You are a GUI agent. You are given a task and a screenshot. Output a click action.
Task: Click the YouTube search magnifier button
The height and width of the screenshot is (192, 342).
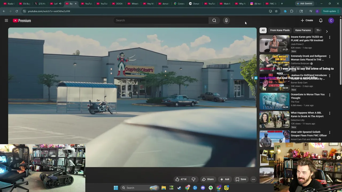(x=214, y=21)
